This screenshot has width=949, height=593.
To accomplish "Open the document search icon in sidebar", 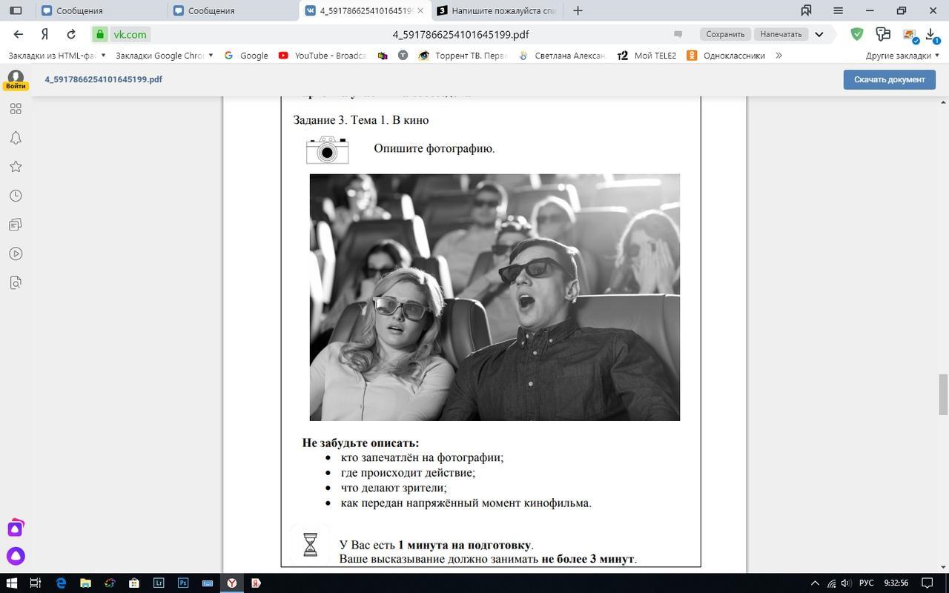I will pyautogui.click(x=16, y=282).
